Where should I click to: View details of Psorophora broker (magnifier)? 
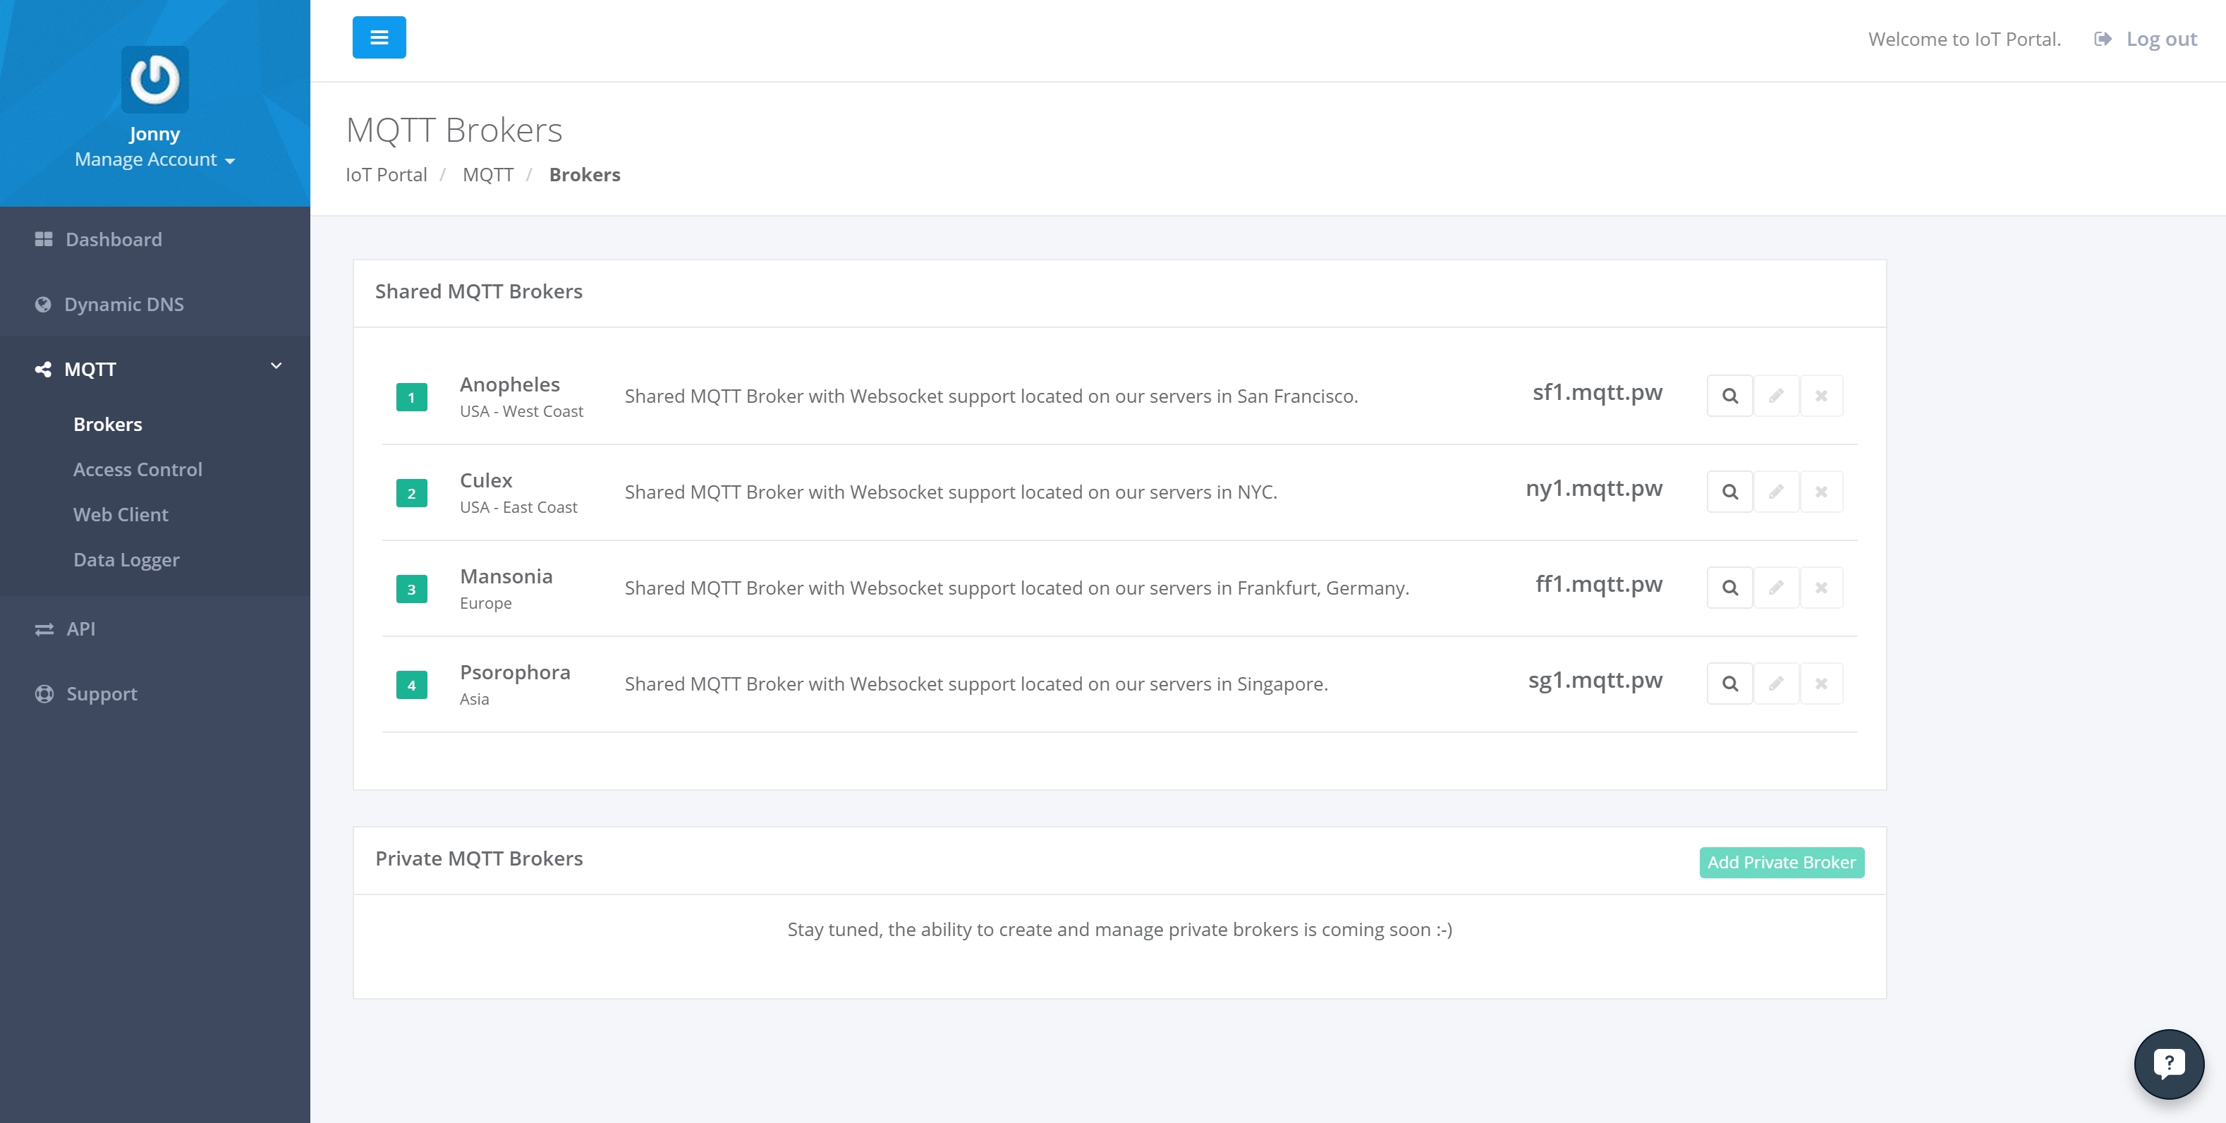point(1730,684)
